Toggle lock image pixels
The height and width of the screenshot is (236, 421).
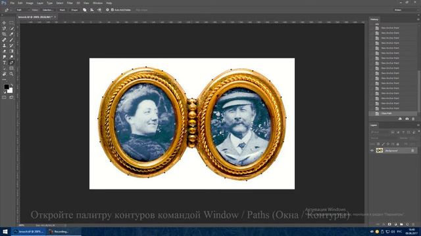[383, 144]
